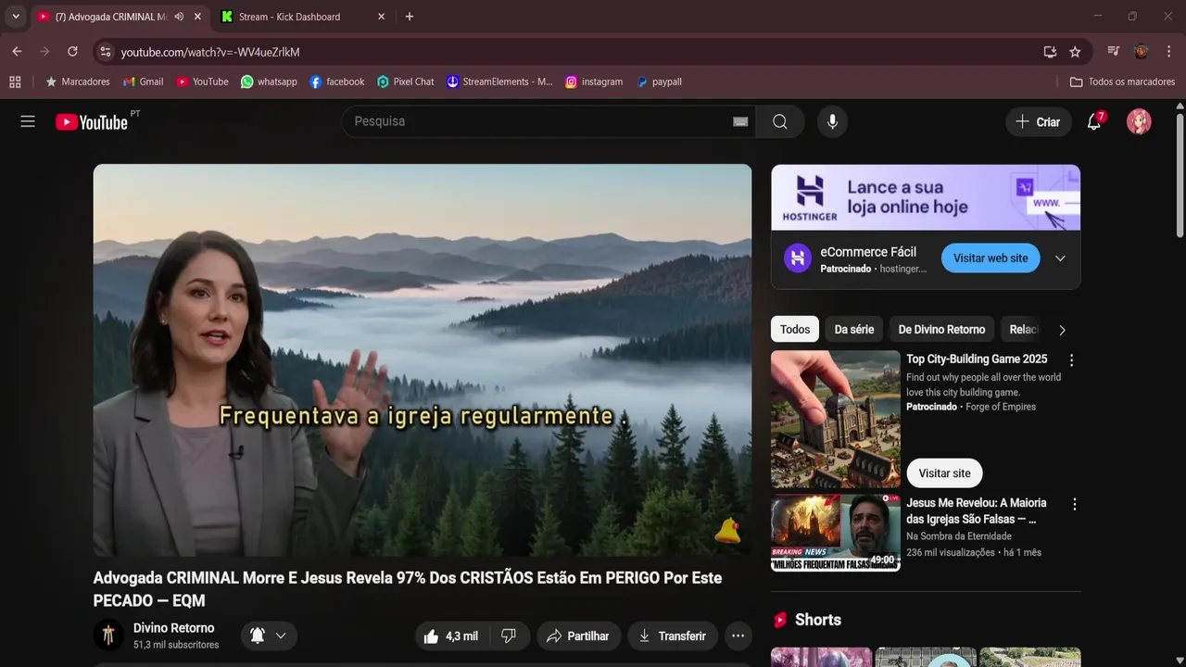
Task: Open options for Jesus Me Revelou video
Action: coord(1075,505)
